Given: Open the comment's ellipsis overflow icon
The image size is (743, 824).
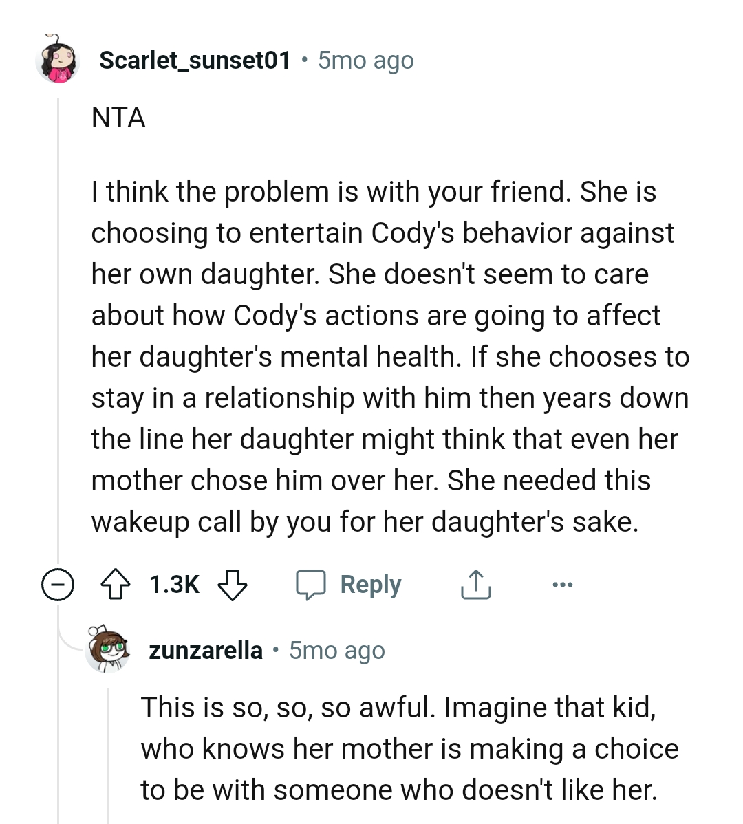Looking at the screenshot, I should [x=563, y=584].
